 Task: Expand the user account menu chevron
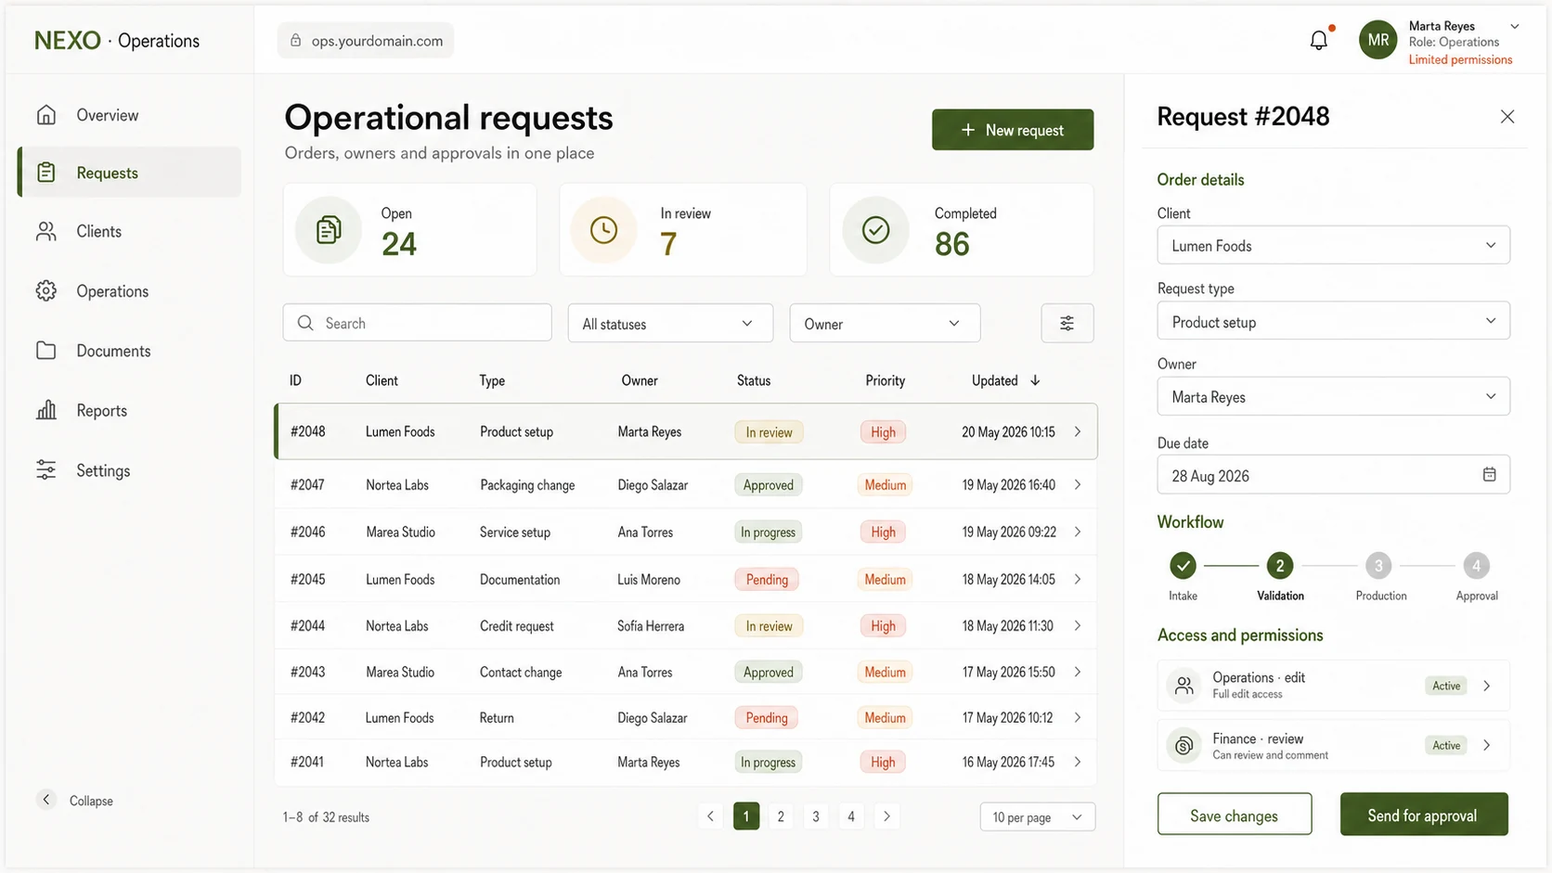(1515, 26)
